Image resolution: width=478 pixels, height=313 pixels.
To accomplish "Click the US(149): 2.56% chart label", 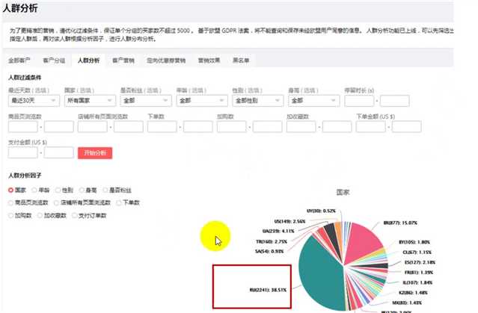I will tap(289, 221).
